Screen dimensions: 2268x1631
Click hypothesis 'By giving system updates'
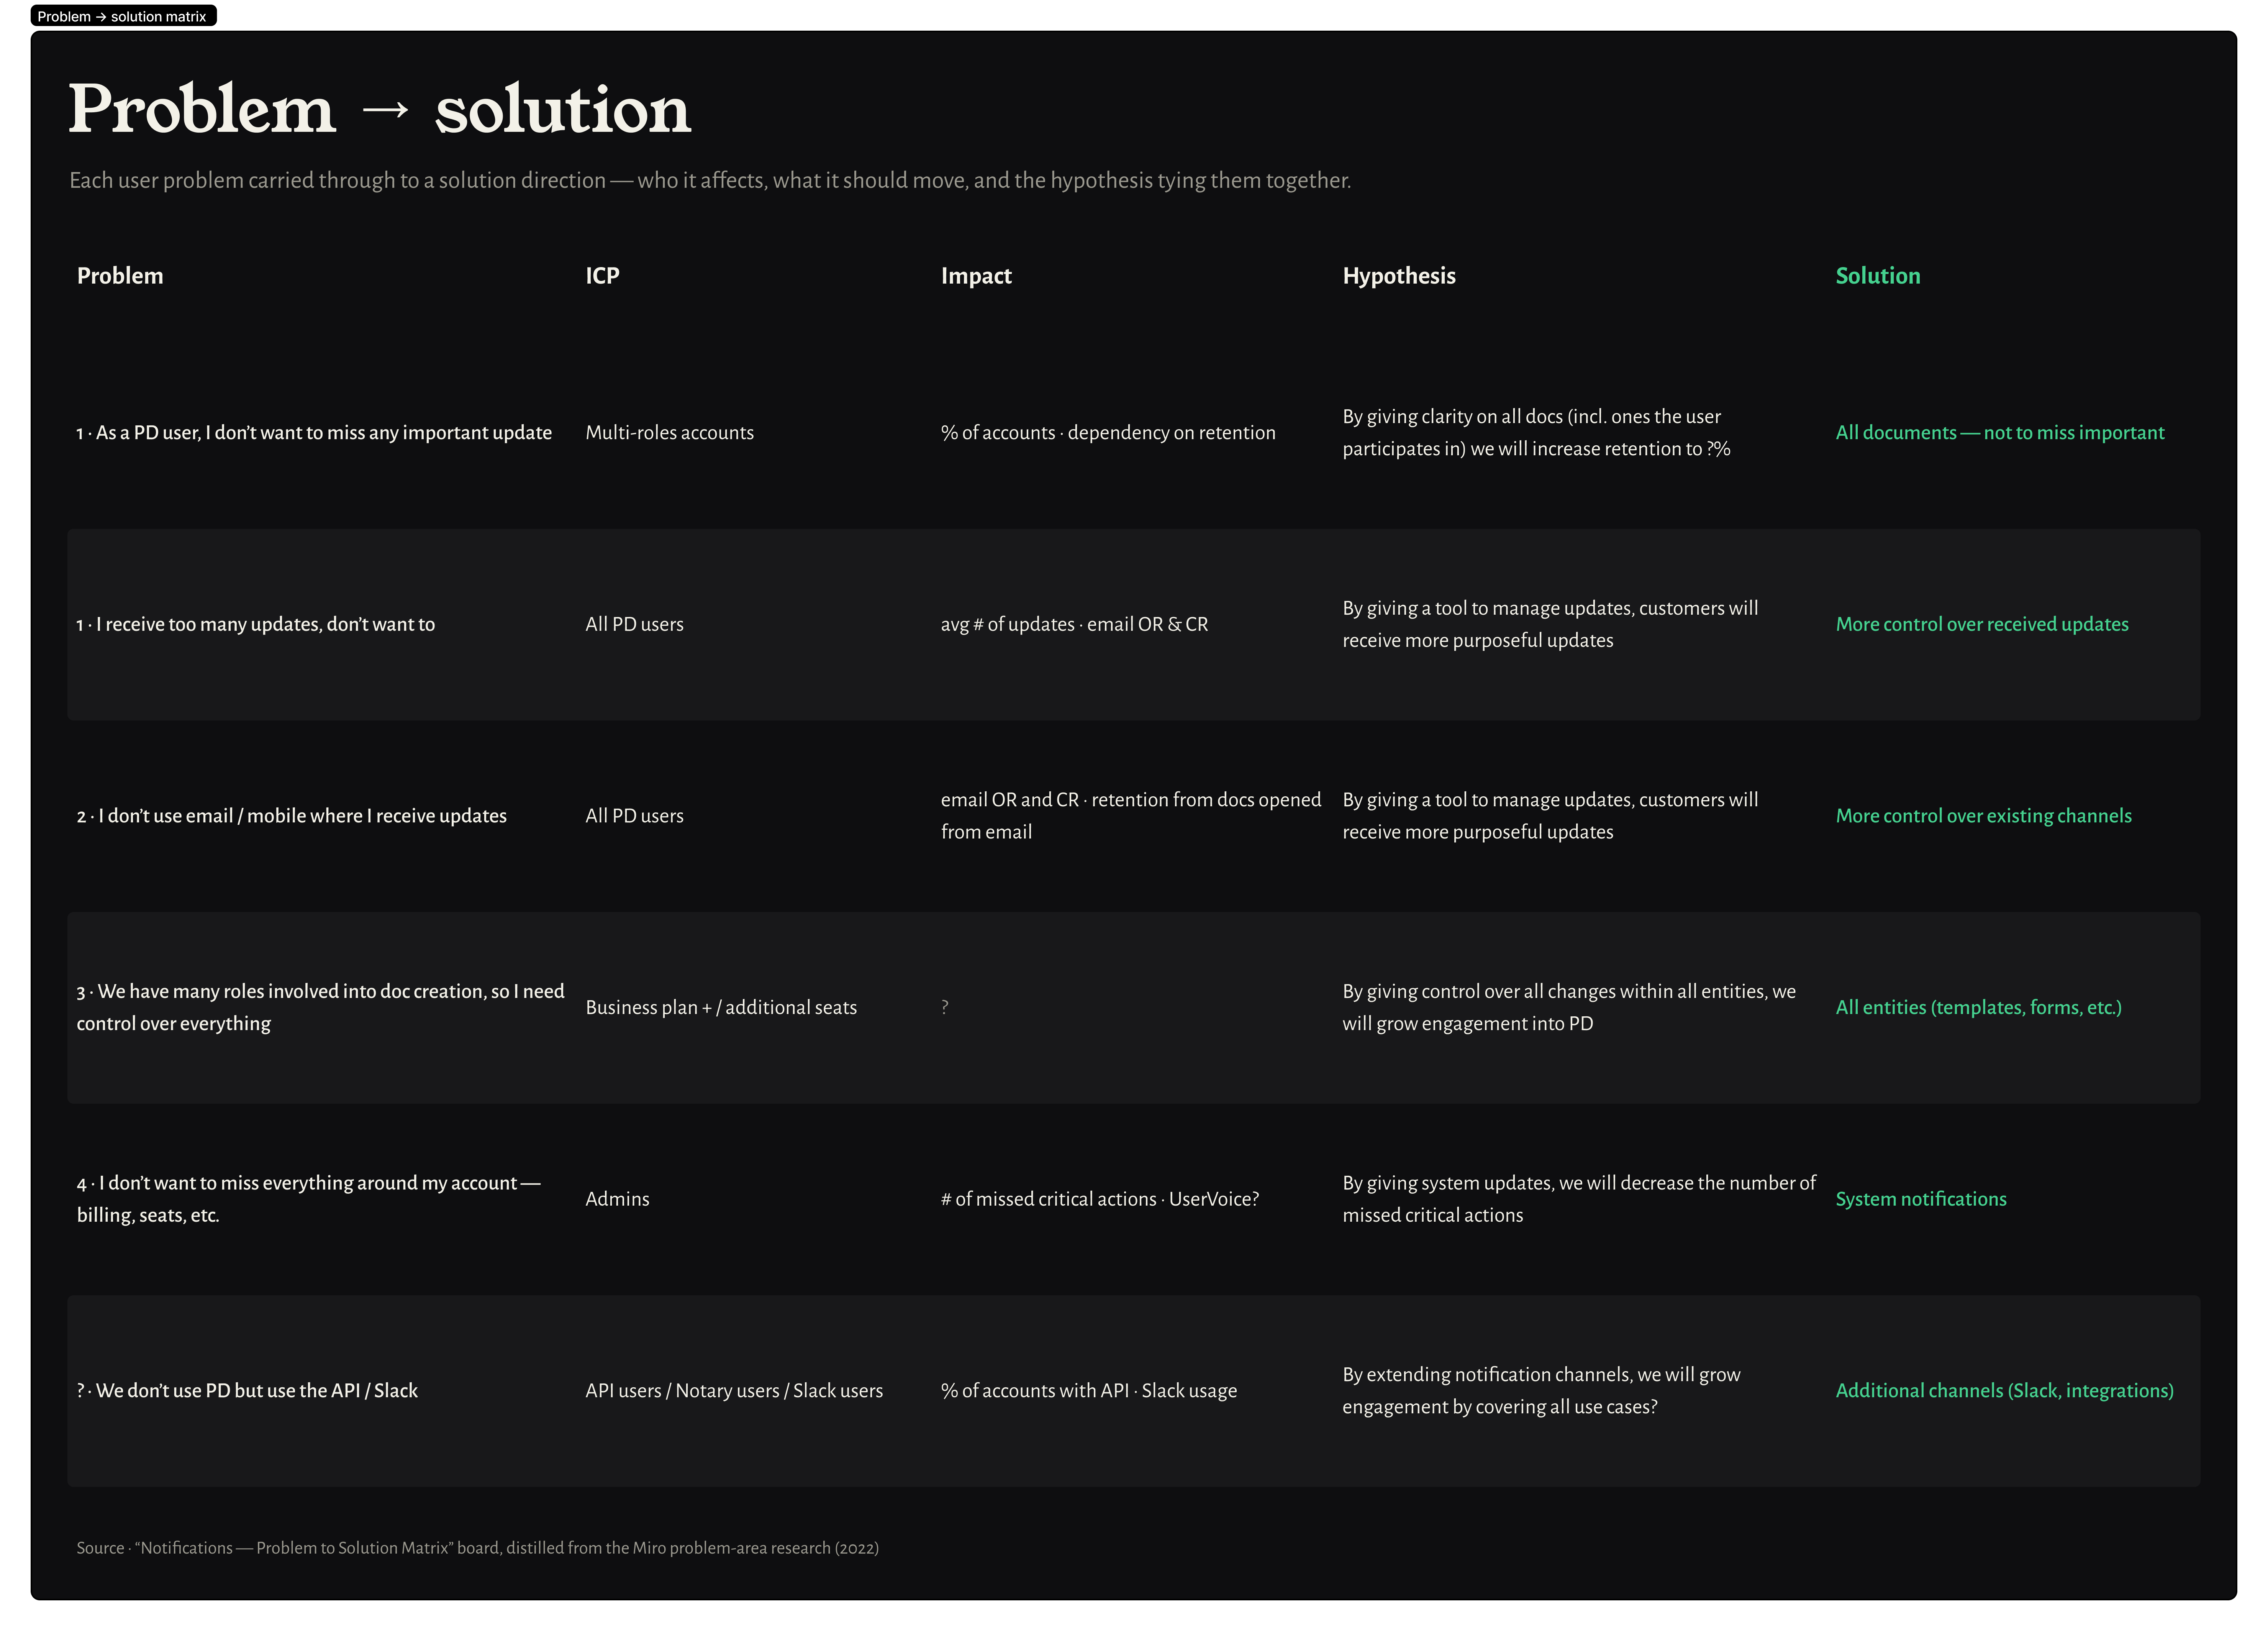tap(1579, 1199)
